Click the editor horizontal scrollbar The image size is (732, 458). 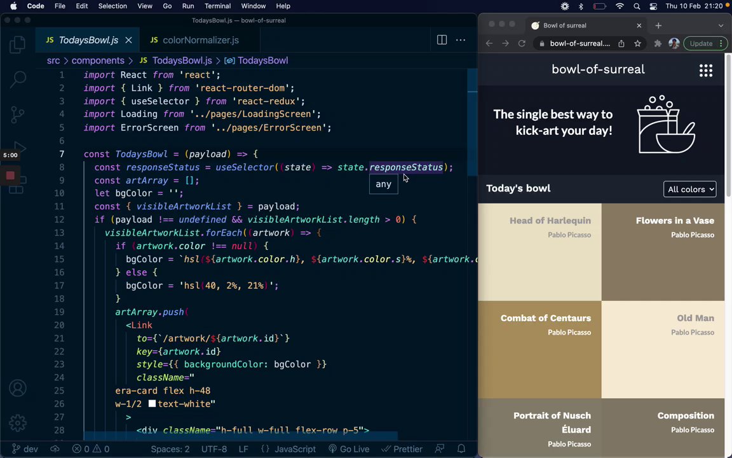tap(240, 436)
